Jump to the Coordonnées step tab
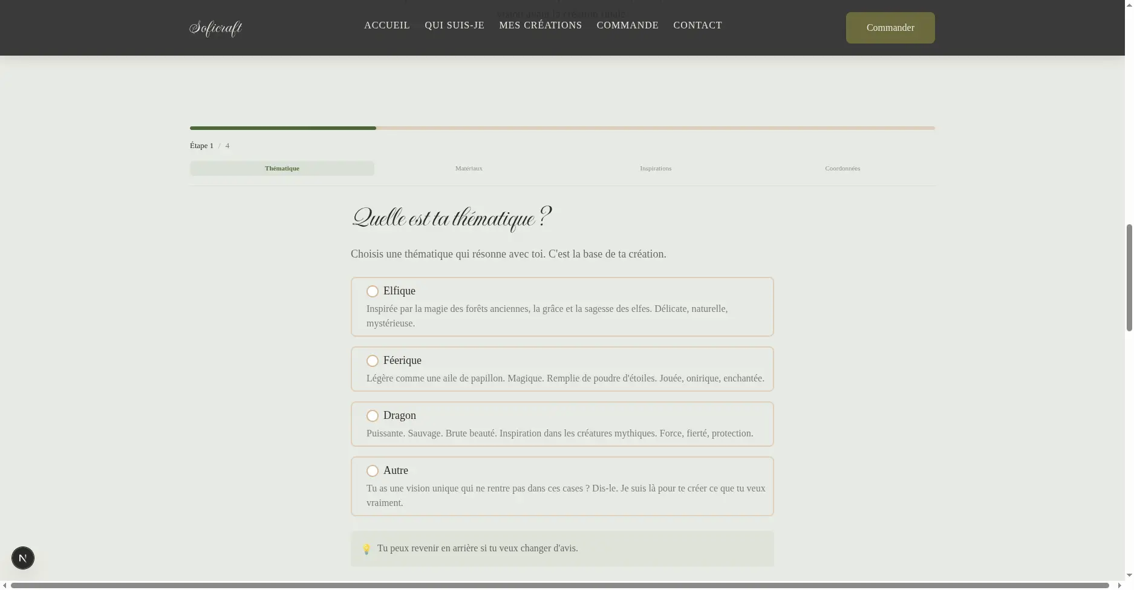Image resolution: width=1134 pixels, height=590 pixels. tap(842, 169)
